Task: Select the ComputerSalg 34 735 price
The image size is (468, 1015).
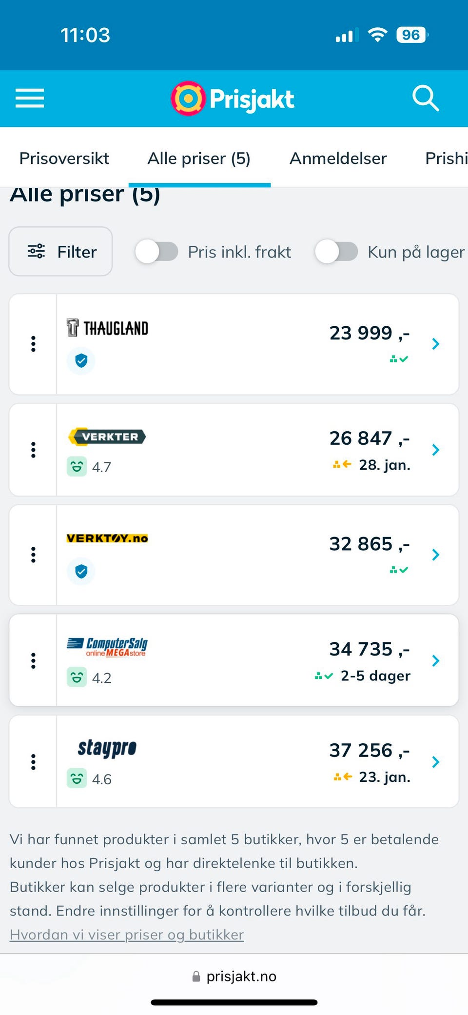Action: tap(369, 649)
